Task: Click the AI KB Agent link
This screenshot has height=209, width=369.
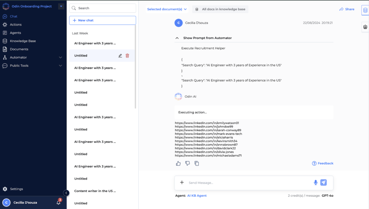Action: 197,196
